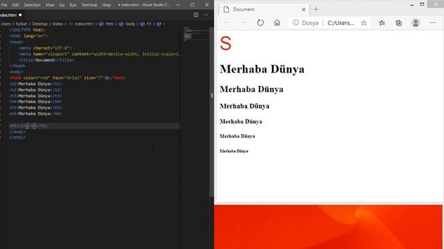Click the VS Code vertical scrollbar

click(212, 111)
